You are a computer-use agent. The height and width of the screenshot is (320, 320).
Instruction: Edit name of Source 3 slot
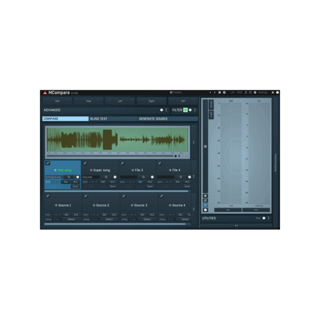(x=124, y=196)
